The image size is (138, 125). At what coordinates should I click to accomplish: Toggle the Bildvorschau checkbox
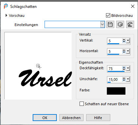[x=108, y=16]
